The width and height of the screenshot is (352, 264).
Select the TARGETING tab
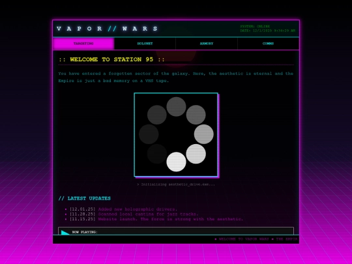83,44
